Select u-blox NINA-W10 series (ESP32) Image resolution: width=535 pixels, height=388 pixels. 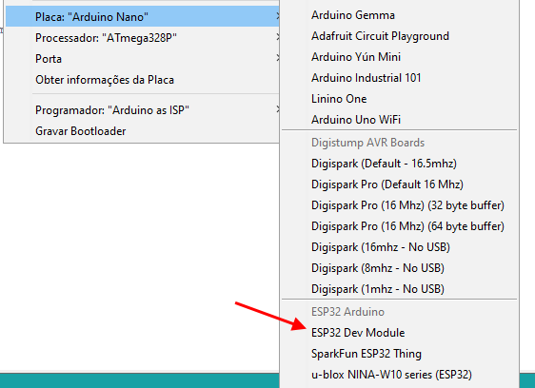399,375
